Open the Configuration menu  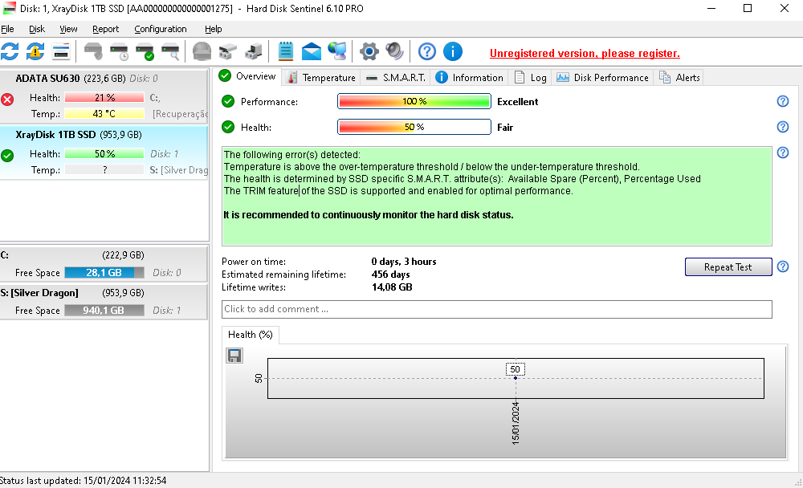point(161,29)
